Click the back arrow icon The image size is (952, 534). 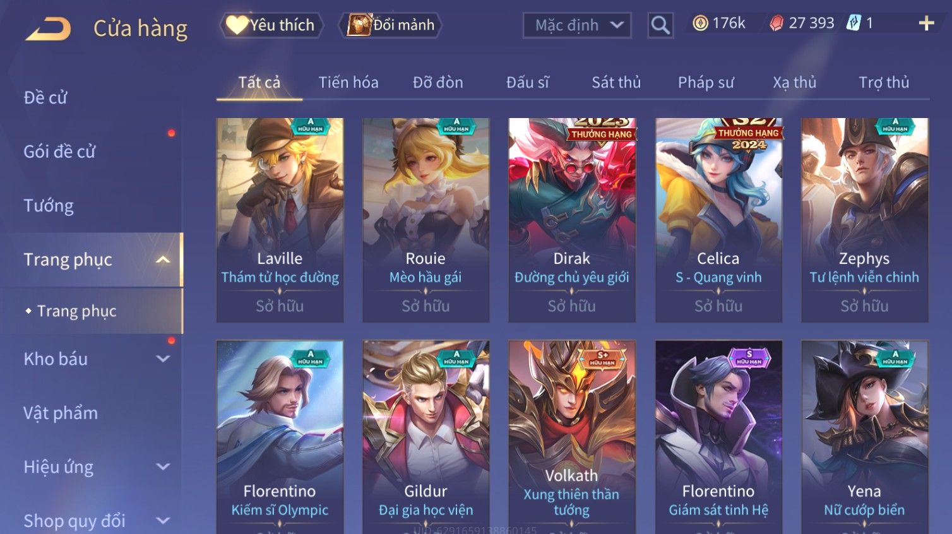point(48,28)
